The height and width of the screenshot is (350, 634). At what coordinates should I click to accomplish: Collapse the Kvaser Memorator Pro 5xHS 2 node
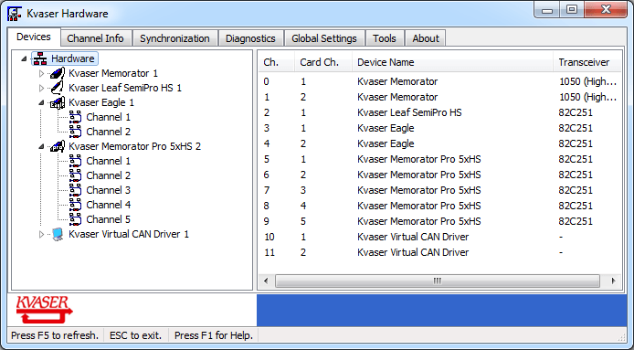41,146
